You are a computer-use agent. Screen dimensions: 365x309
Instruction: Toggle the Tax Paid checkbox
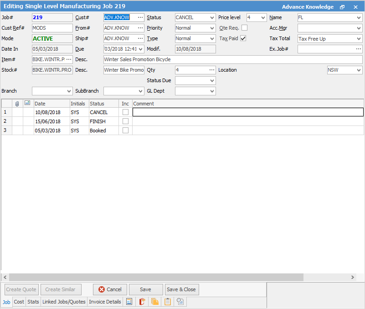tap(243, 38)
